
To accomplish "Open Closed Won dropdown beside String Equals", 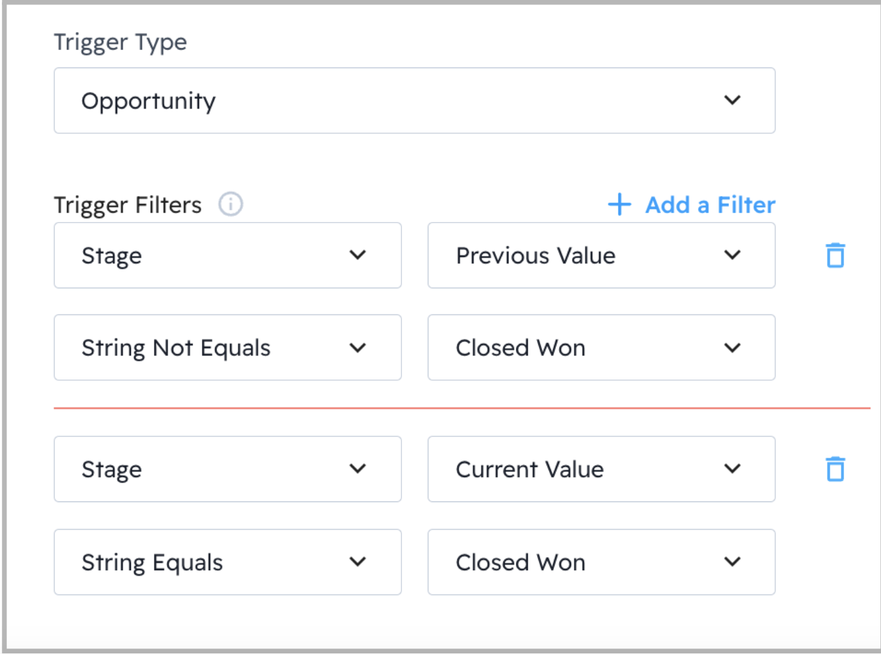I will [601, 561].
